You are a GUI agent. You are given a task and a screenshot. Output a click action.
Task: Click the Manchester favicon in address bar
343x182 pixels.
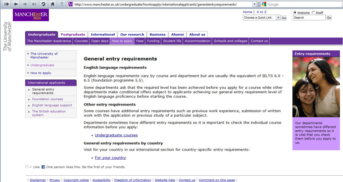pos(71,4)
